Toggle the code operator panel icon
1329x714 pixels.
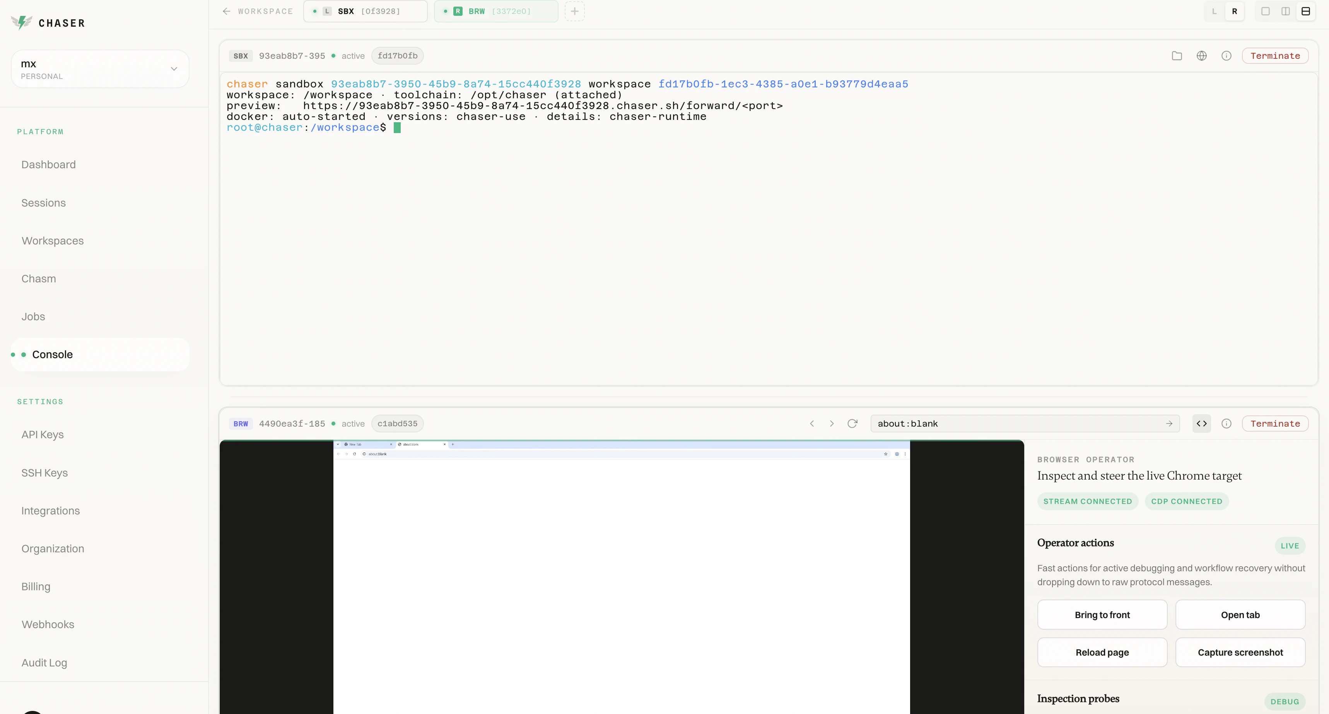[x=1202, y=424]
